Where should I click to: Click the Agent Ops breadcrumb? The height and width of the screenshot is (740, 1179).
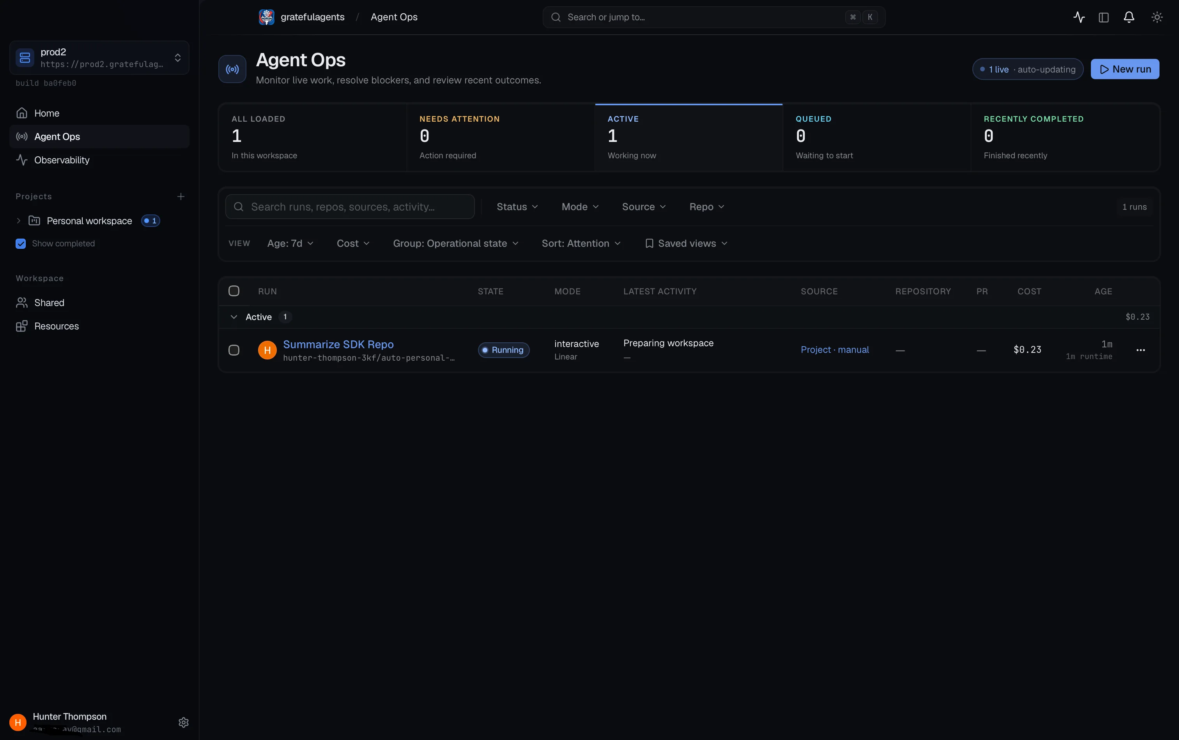click(x=394, y=17)
